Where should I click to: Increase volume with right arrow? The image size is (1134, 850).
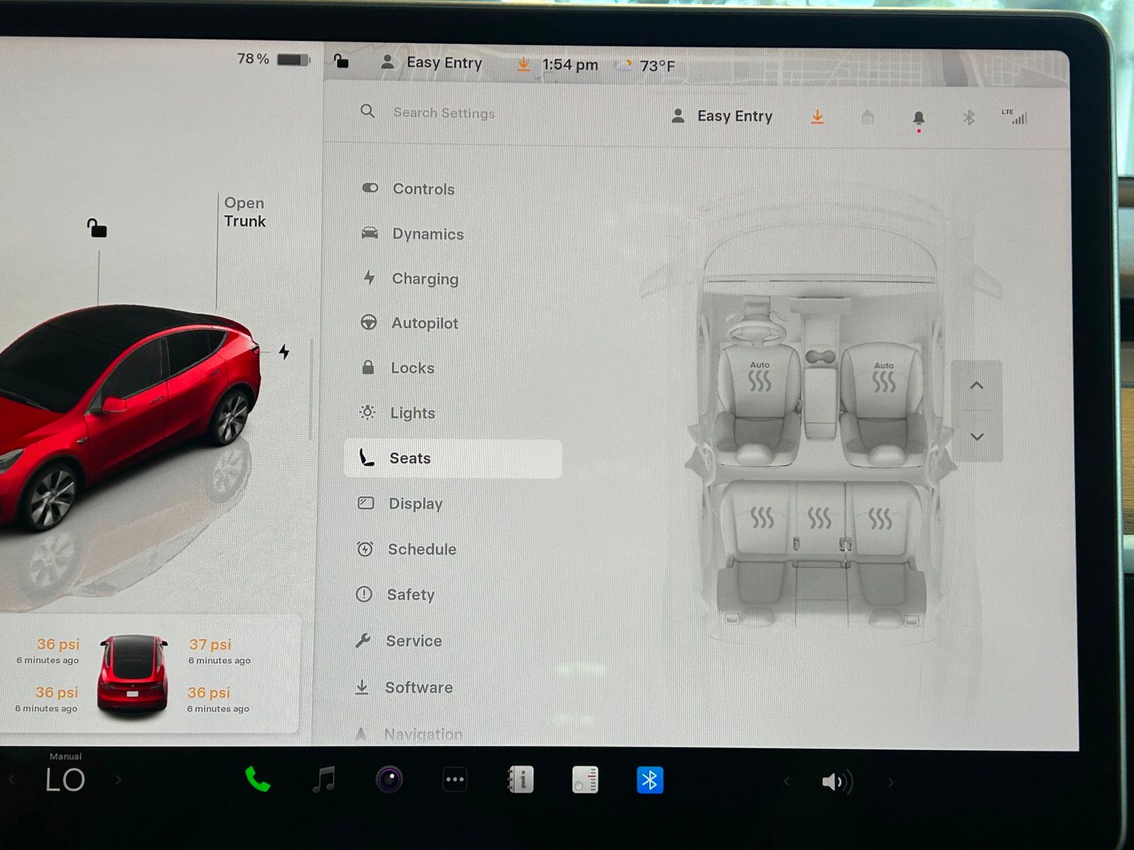891,782
